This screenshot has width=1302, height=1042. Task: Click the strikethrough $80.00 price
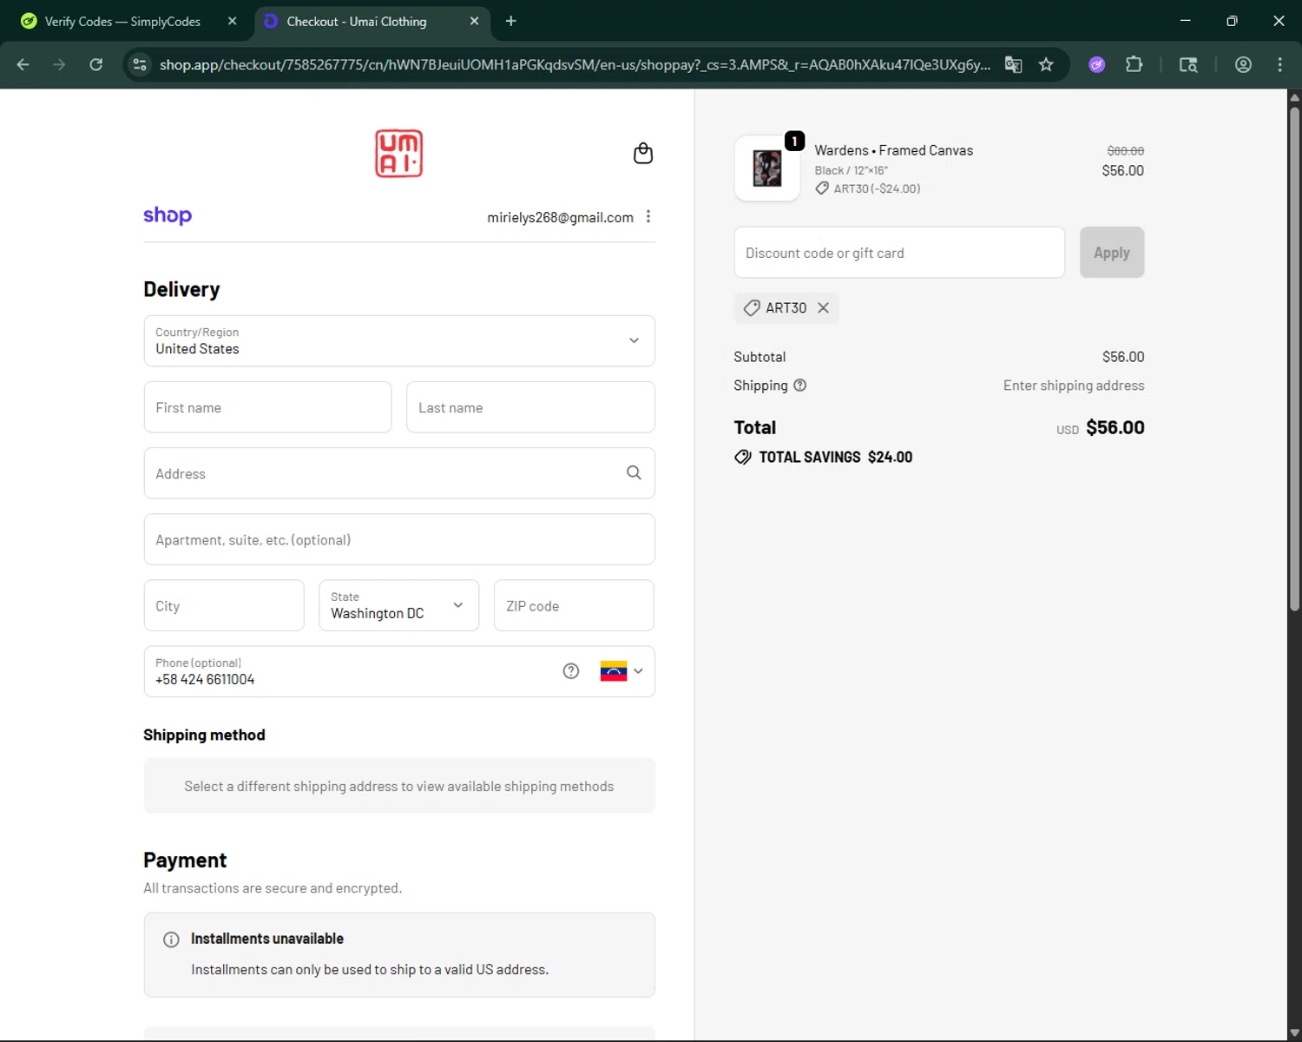point(1125,151)
